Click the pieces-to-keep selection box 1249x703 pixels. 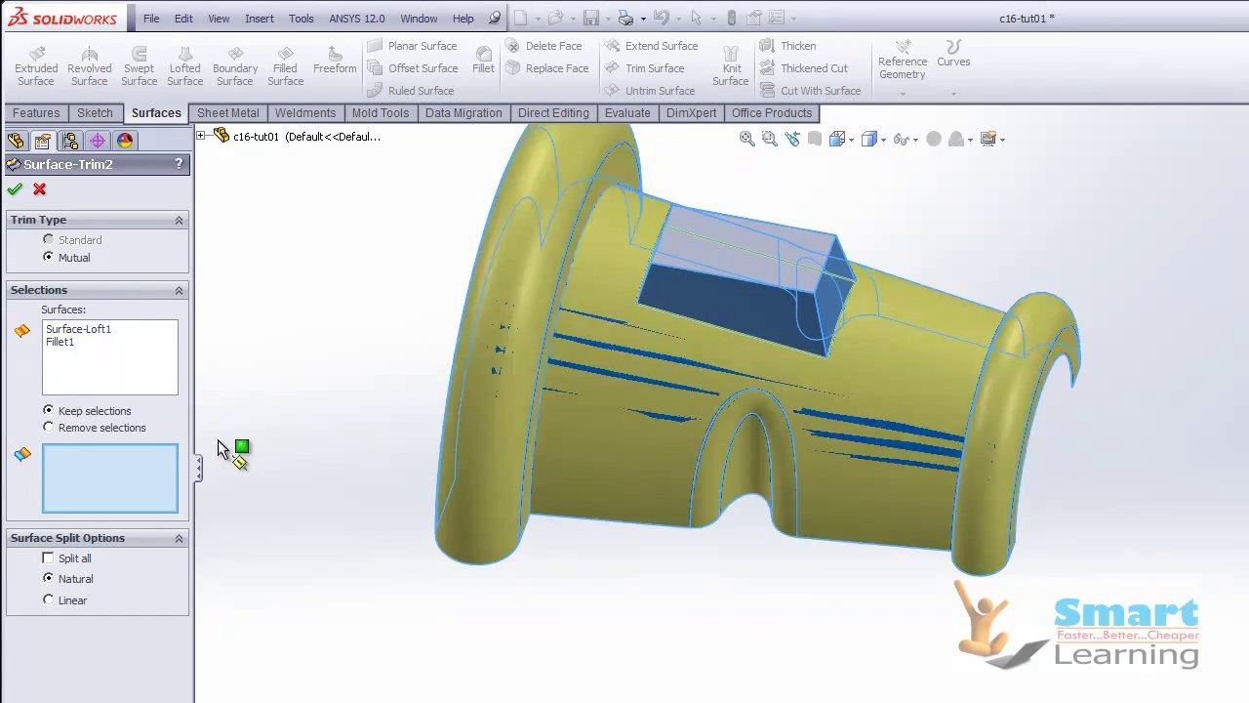pos(110,478)
